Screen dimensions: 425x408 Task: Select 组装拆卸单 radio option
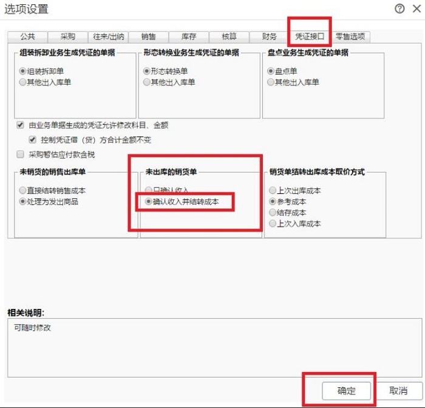[41, 71]
